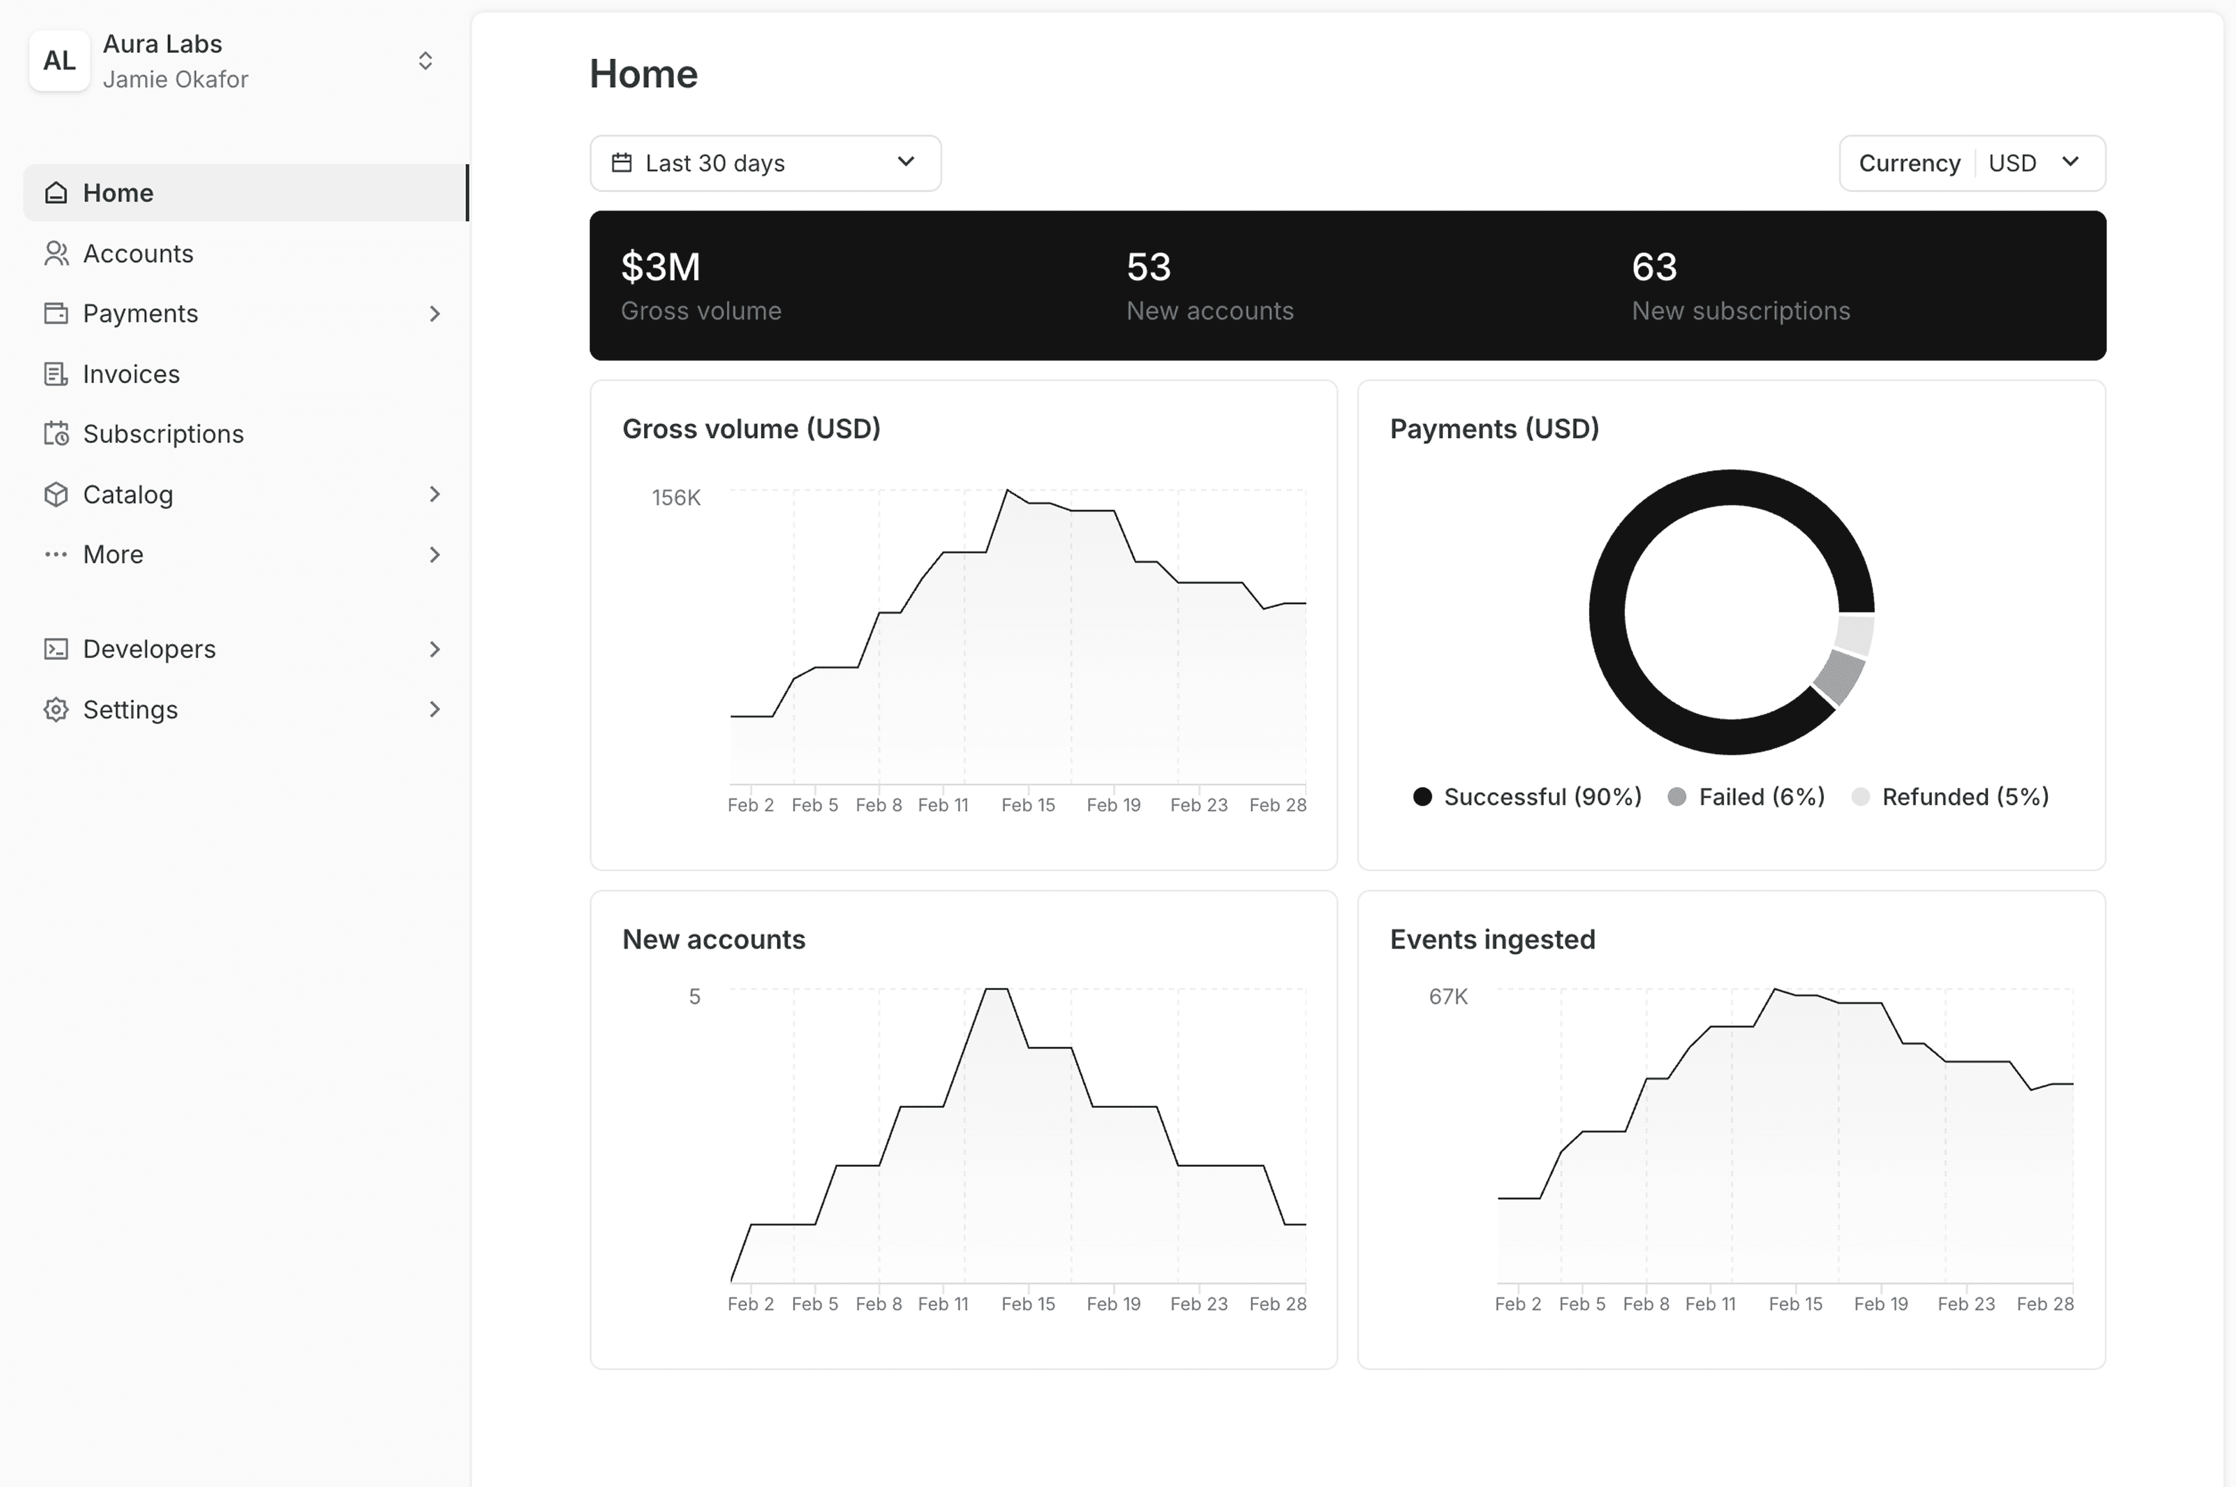Open the Currency USD dropdown
2236x1487 pixels.
pyautogui.click(x=1971, y=162)
